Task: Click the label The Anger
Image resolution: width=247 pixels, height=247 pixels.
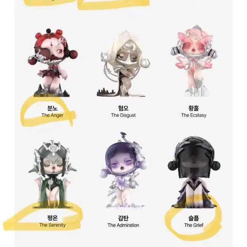Action: [x=53, y=115]
